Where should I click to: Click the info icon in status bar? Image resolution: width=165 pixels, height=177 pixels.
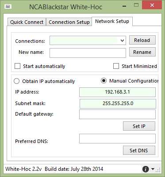[146, 169]
